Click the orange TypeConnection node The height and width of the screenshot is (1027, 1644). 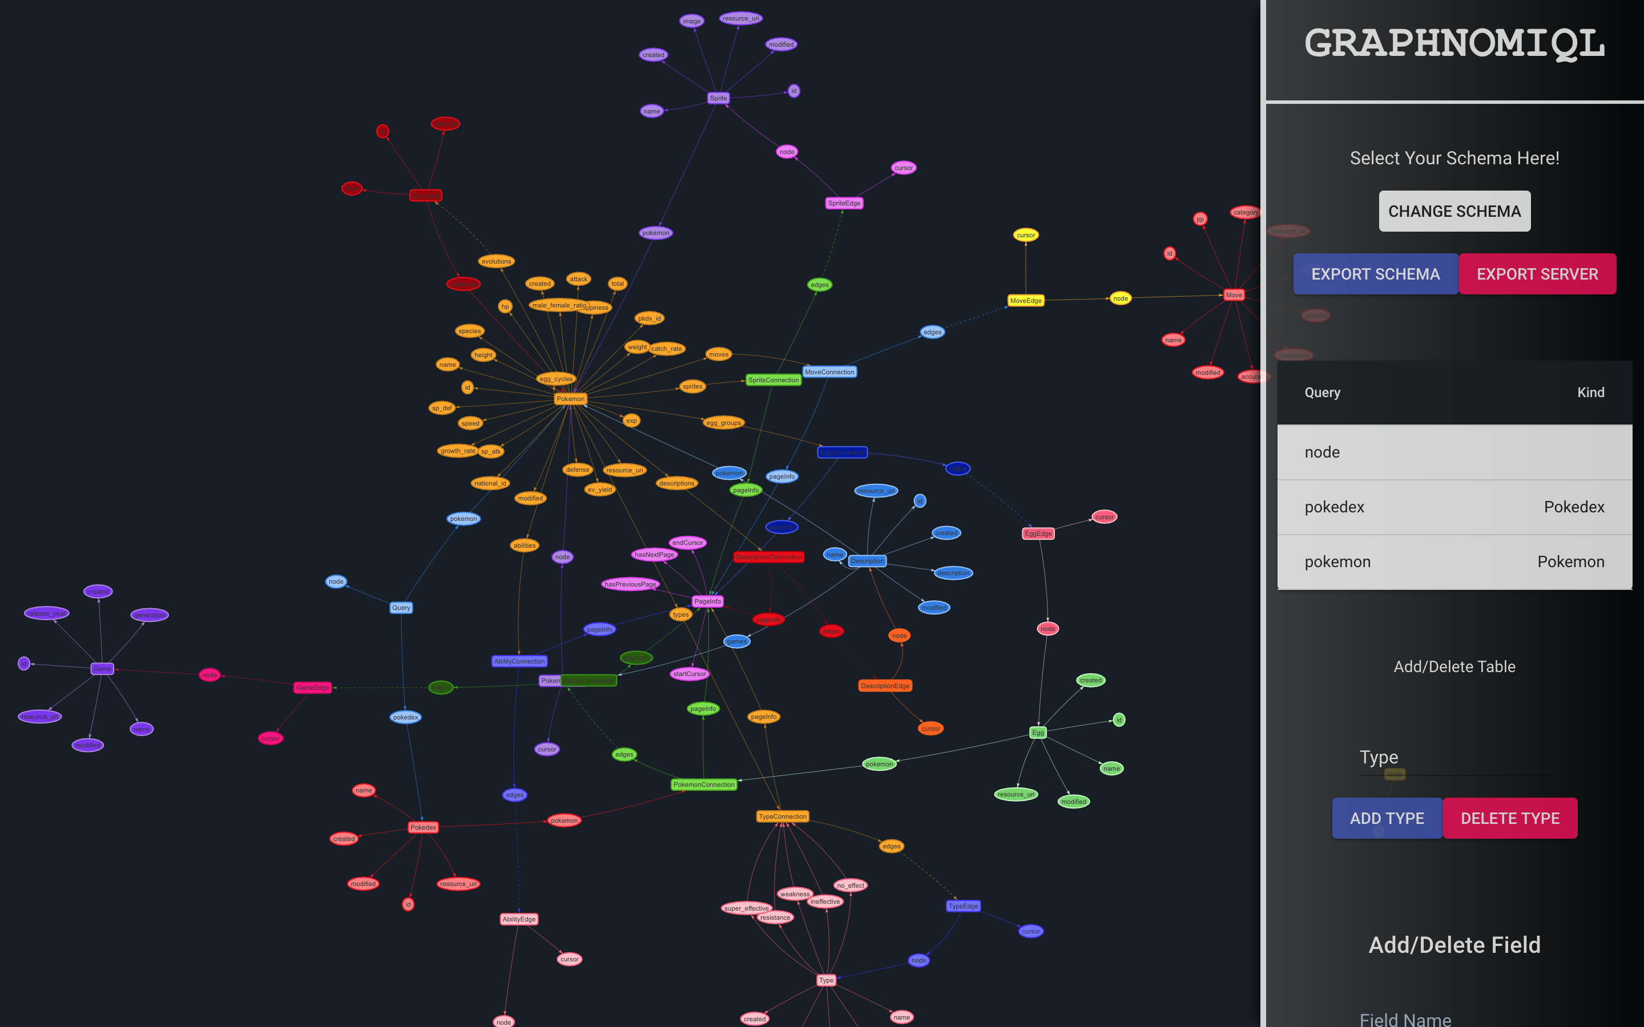(x=782, y=816)
